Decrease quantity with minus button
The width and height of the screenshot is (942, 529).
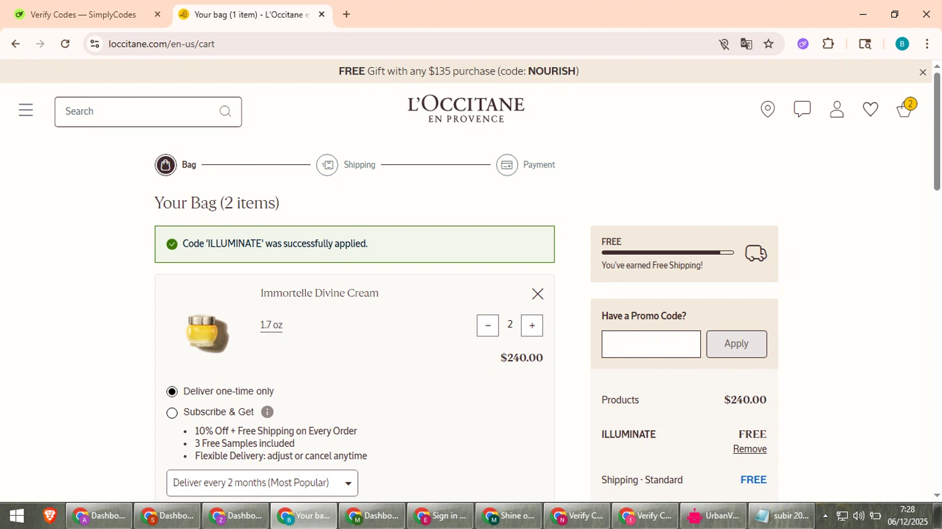(x=488, y=326)
